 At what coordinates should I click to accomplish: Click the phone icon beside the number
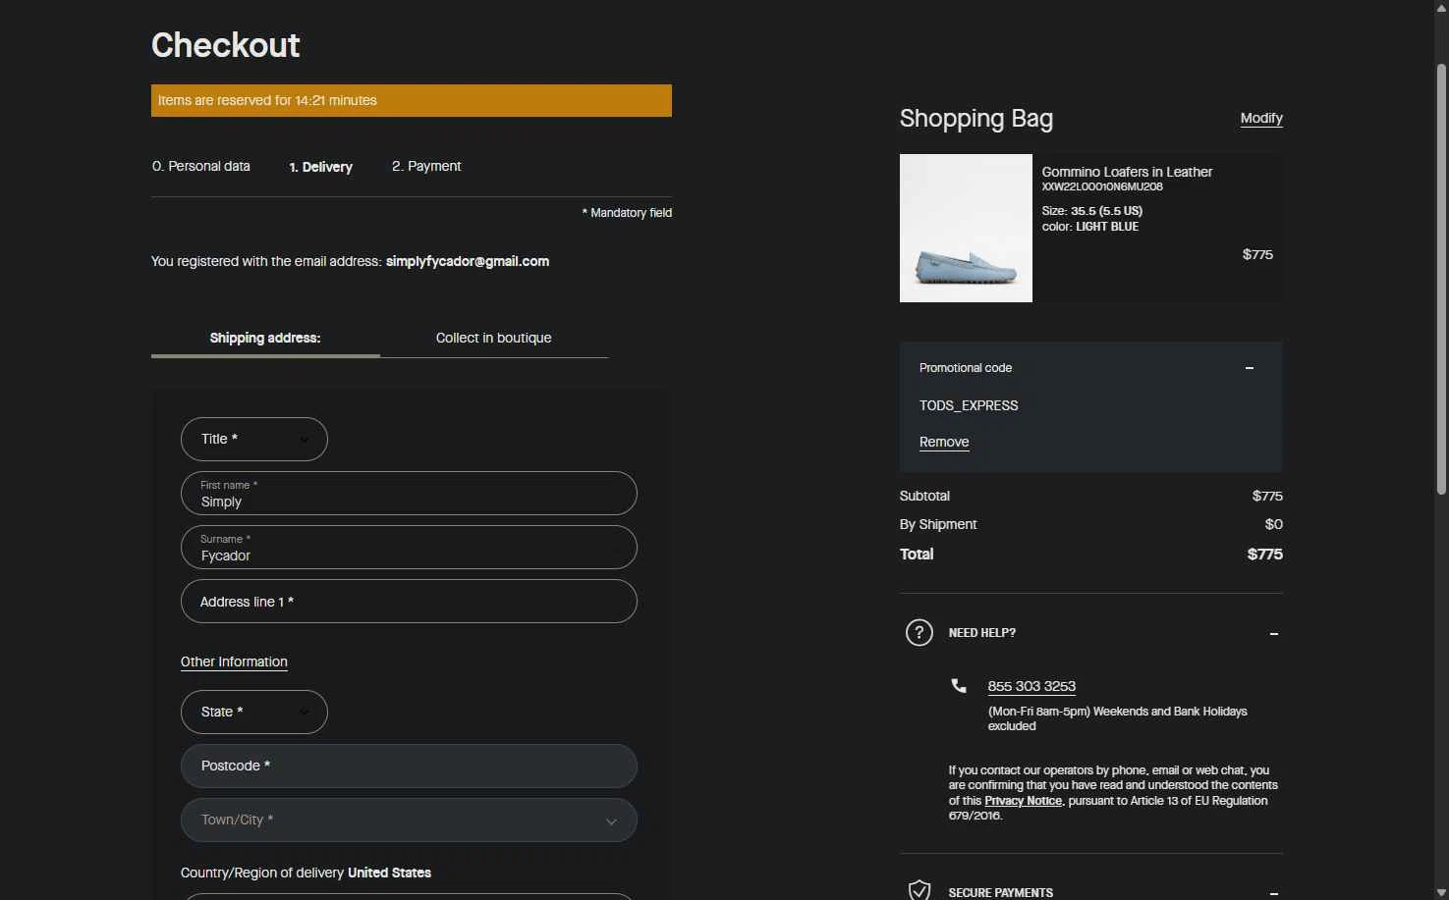click(959, 686)
